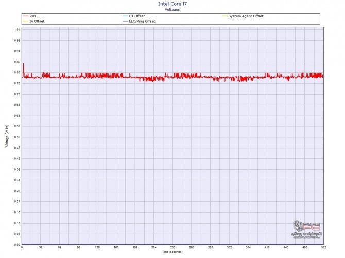Click the 96 seconds x-axis tick
345x258 pixels.
tap(78, 247)
